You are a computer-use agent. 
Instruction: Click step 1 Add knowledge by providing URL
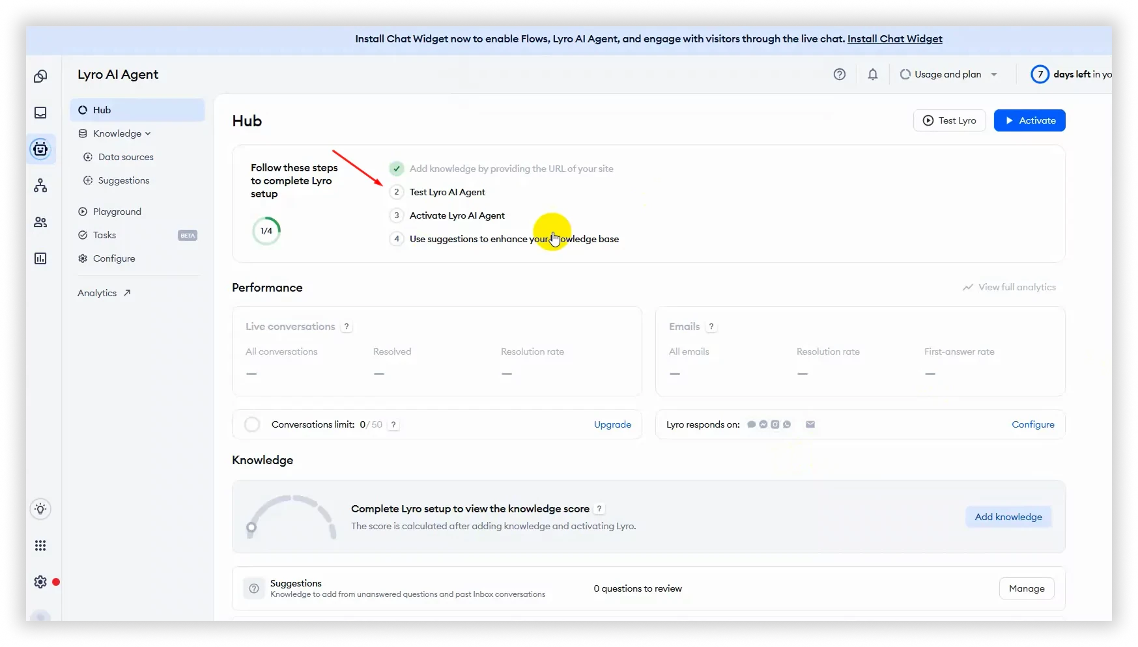(511, 169)
